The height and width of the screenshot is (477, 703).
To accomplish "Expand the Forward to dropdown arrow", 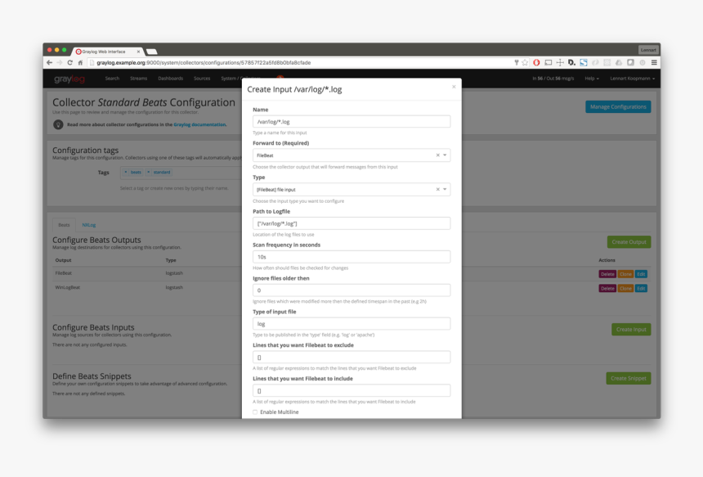I will pyautogui.click(x=445, y=155).
